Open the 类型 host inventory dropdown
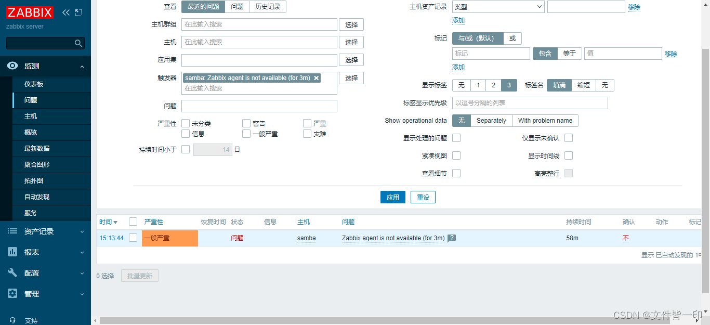 pos(498,7)
